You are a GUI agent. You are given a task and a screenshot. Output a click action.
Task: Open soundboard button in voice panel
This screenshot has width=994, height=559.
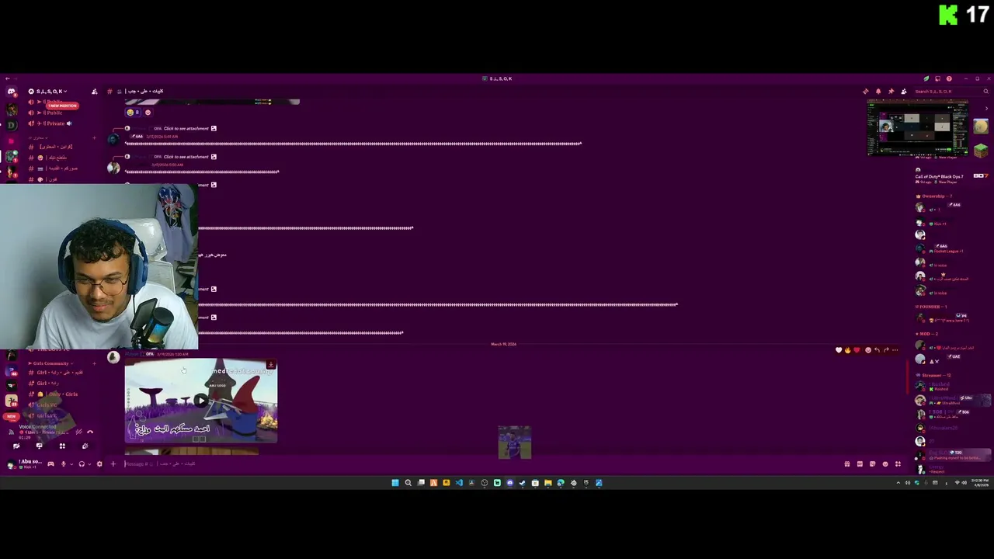tap(85, 446)
